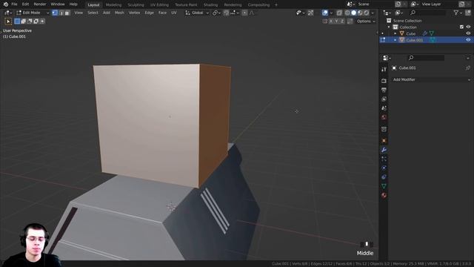Toggle X axis mirror
The width and height of the screenshot is (474, 267).
(x=331, y=22)
